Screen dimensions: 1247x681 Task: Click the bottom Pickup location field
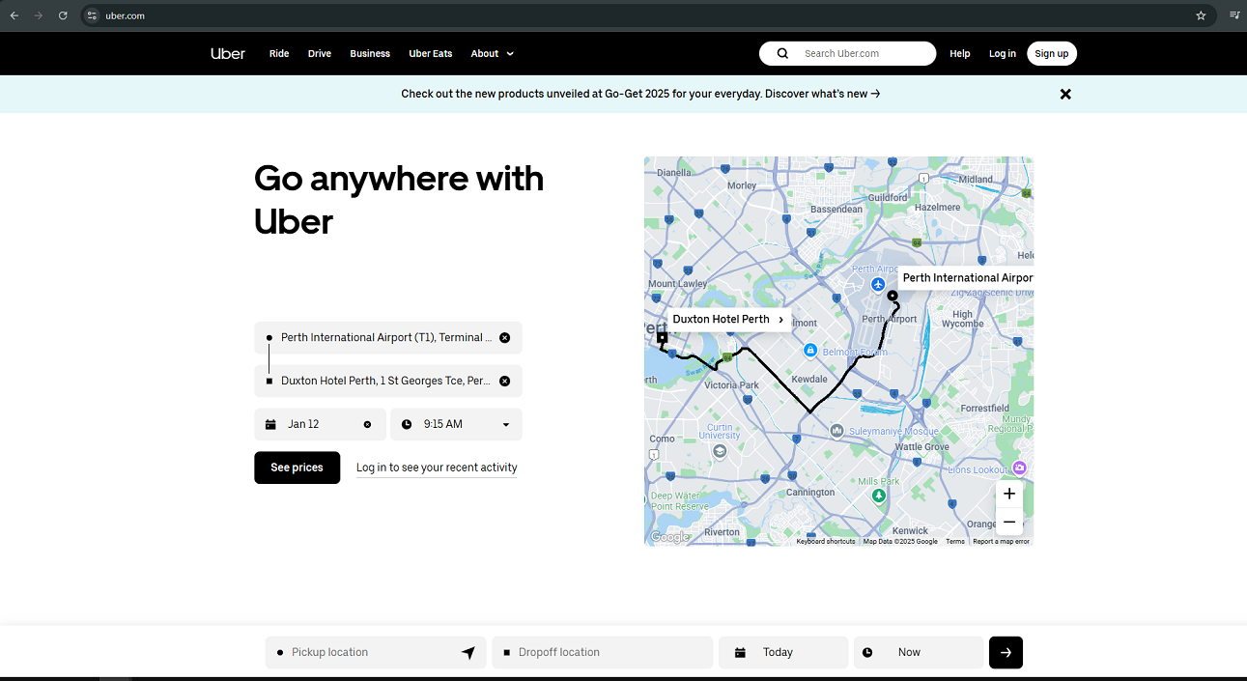point(376,652)
